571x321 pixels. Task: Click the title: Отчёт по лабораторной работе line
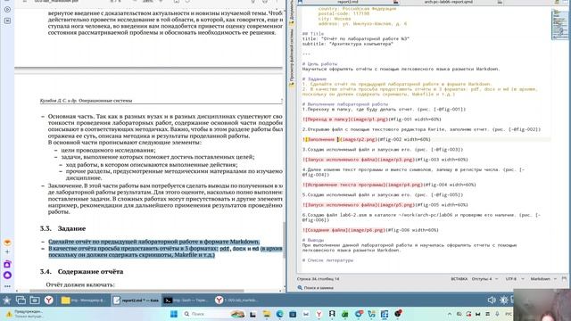pyautogui.click(x=355, y=38)
